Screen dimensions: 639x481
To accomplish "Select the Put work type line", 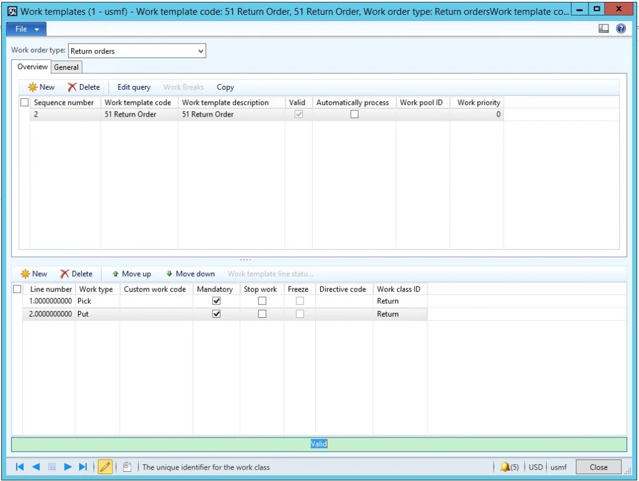I will 97,313.
